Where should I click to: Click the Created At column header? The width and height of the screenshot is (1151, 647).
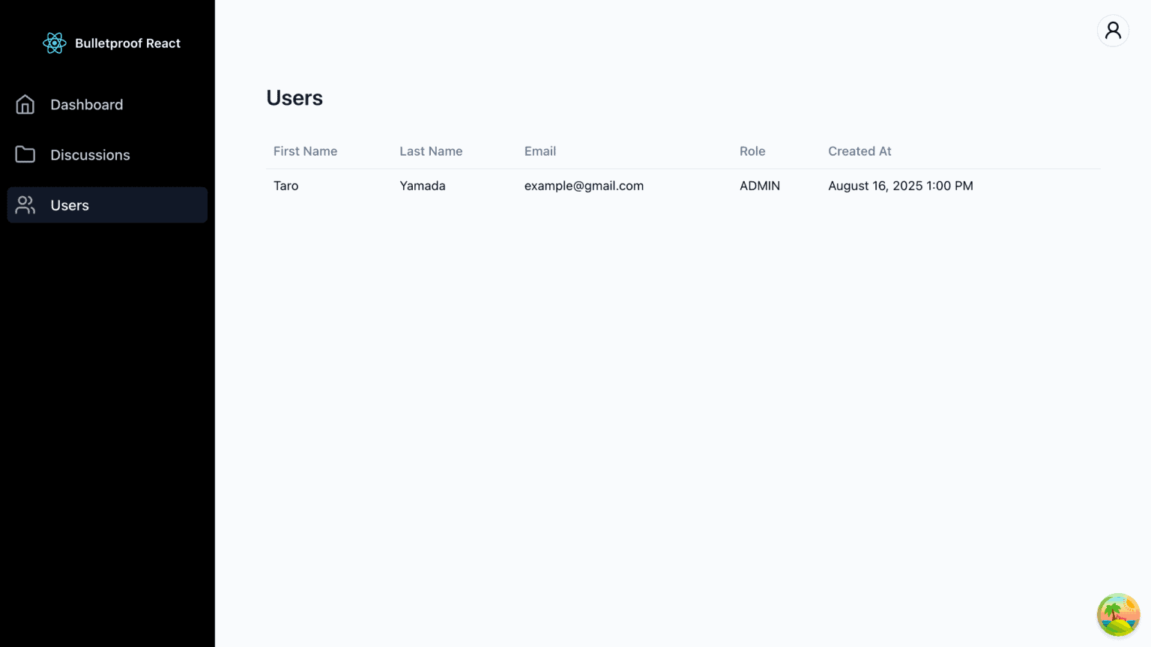[860, 151]
